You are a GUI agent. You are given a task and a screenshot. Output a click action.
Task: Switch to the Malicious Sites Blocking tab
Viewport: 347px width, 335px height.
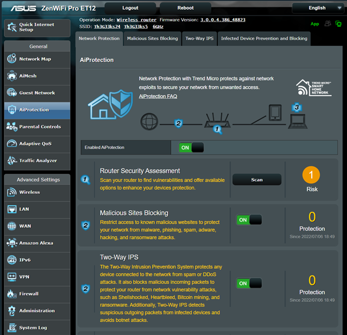152,38
